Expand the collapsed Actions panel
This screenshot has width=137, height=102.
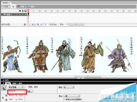(x=4, y=80)
